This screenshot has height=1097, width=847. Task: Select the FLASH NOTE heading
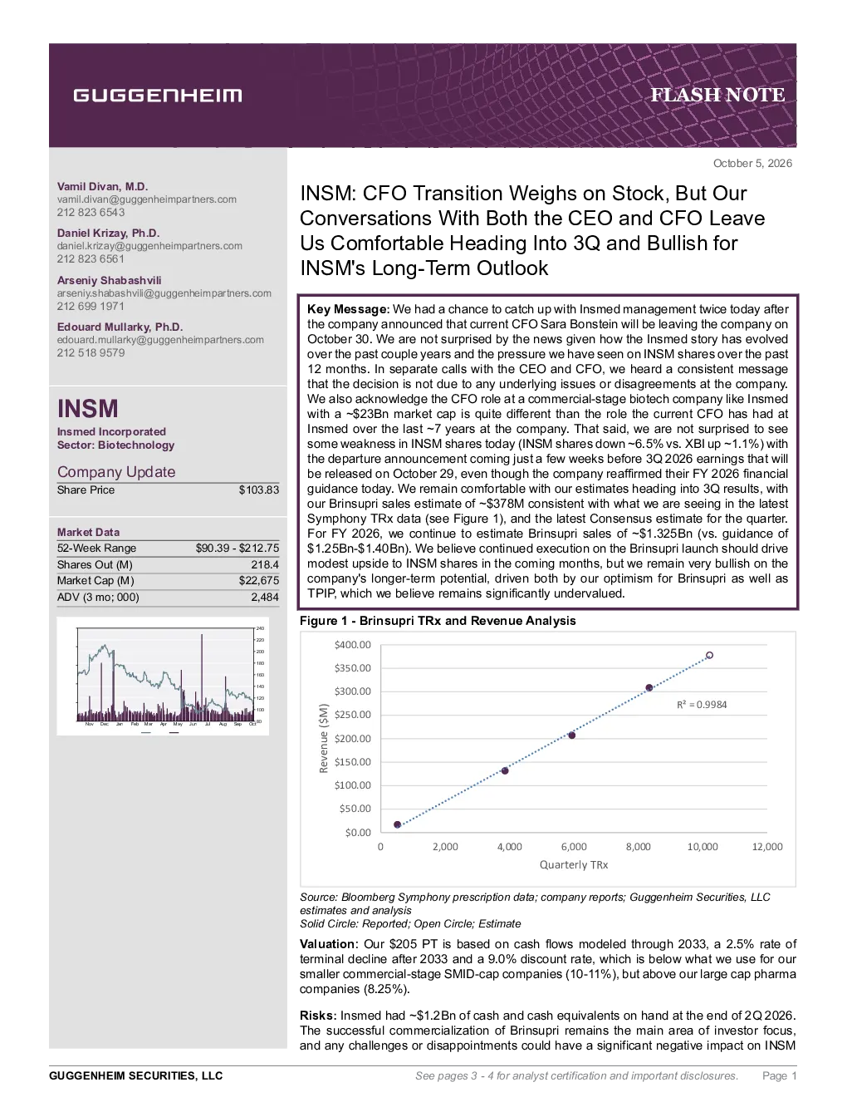point(717,95)
